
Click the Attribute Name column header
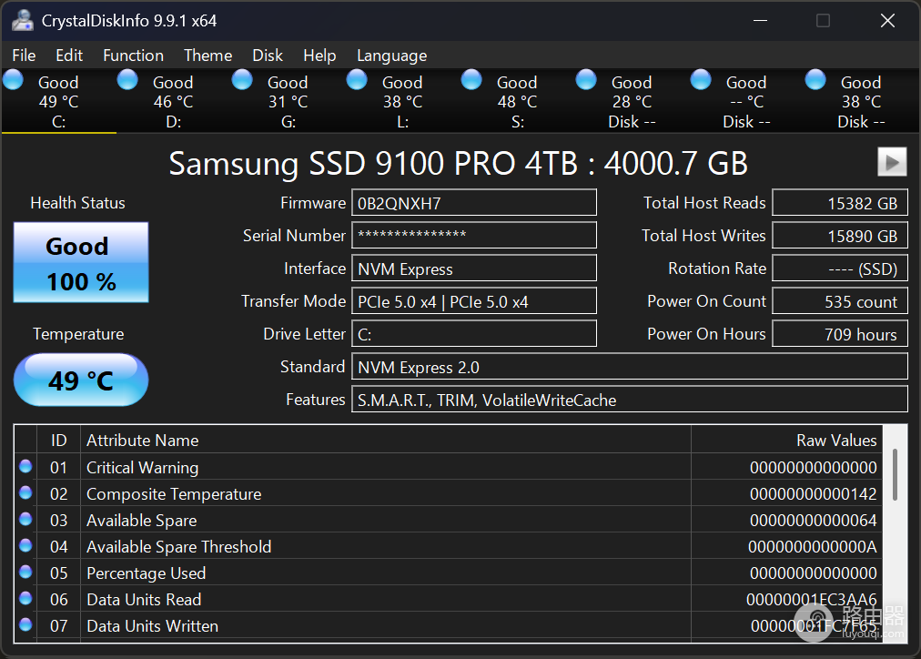click(386, 440)
